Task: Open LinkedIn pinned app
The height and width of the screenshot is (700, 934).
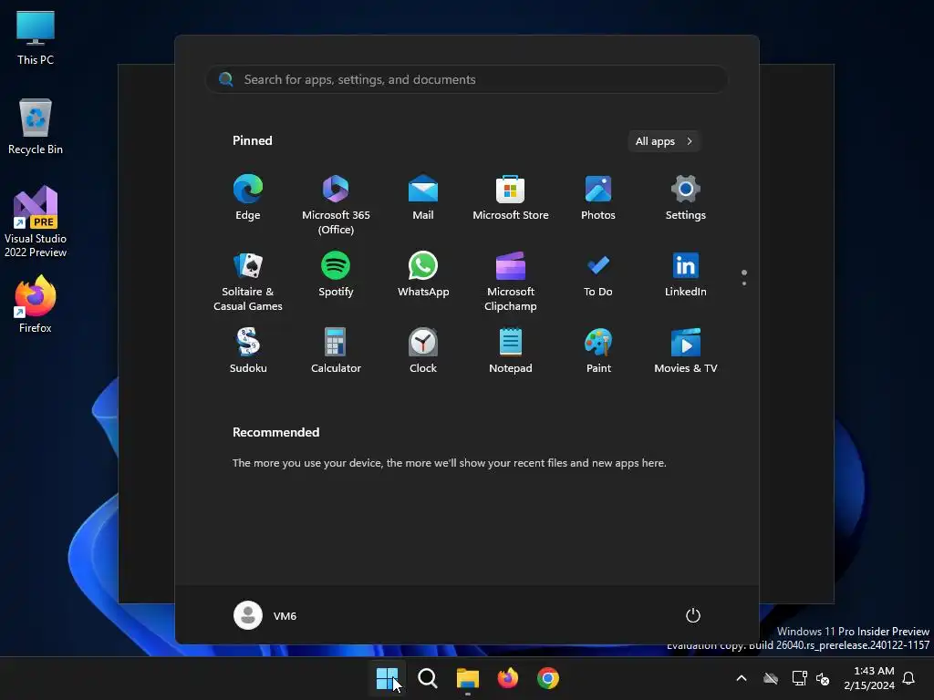Action: (686, 274)
